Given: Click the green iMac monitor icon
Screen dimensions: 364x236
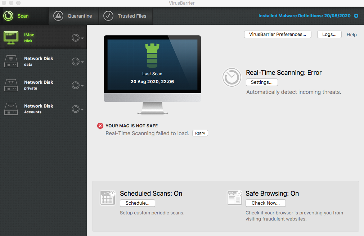Looking at the screenshot, I should tap(11, 37).
